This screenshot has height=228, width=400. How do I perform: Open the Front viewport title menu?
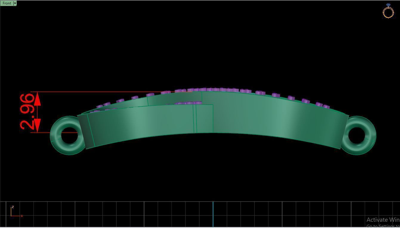[7, 3]
